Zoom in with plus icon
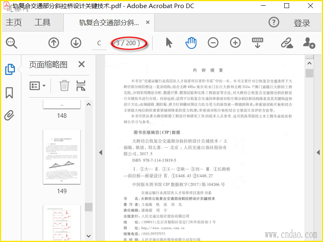Viewport: 323px width, 242px height. click(235, 43)
